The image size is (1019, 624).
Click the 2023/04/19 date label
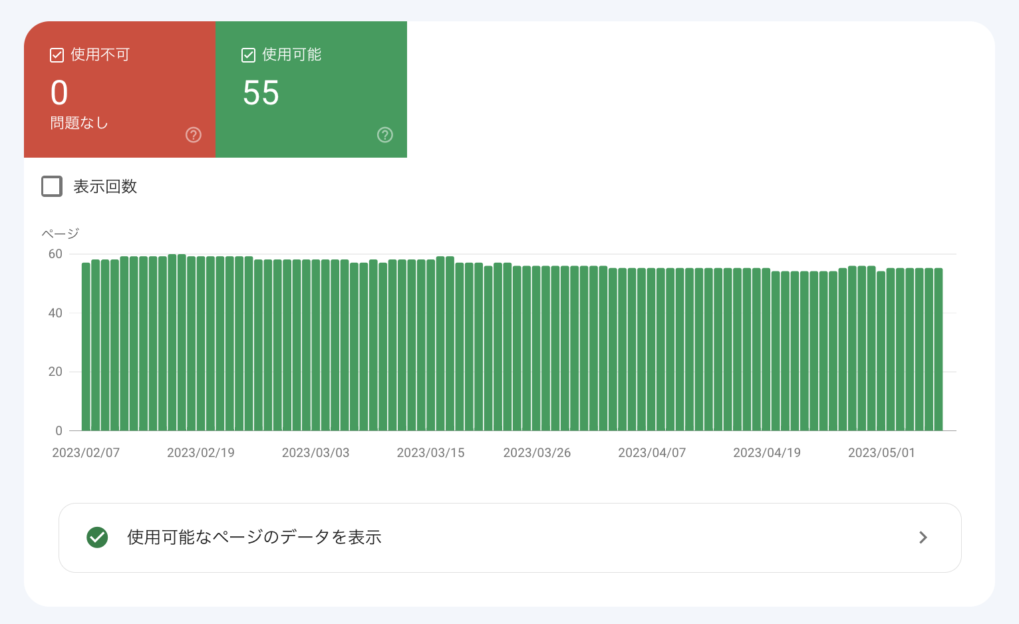(x=767, y=452)
